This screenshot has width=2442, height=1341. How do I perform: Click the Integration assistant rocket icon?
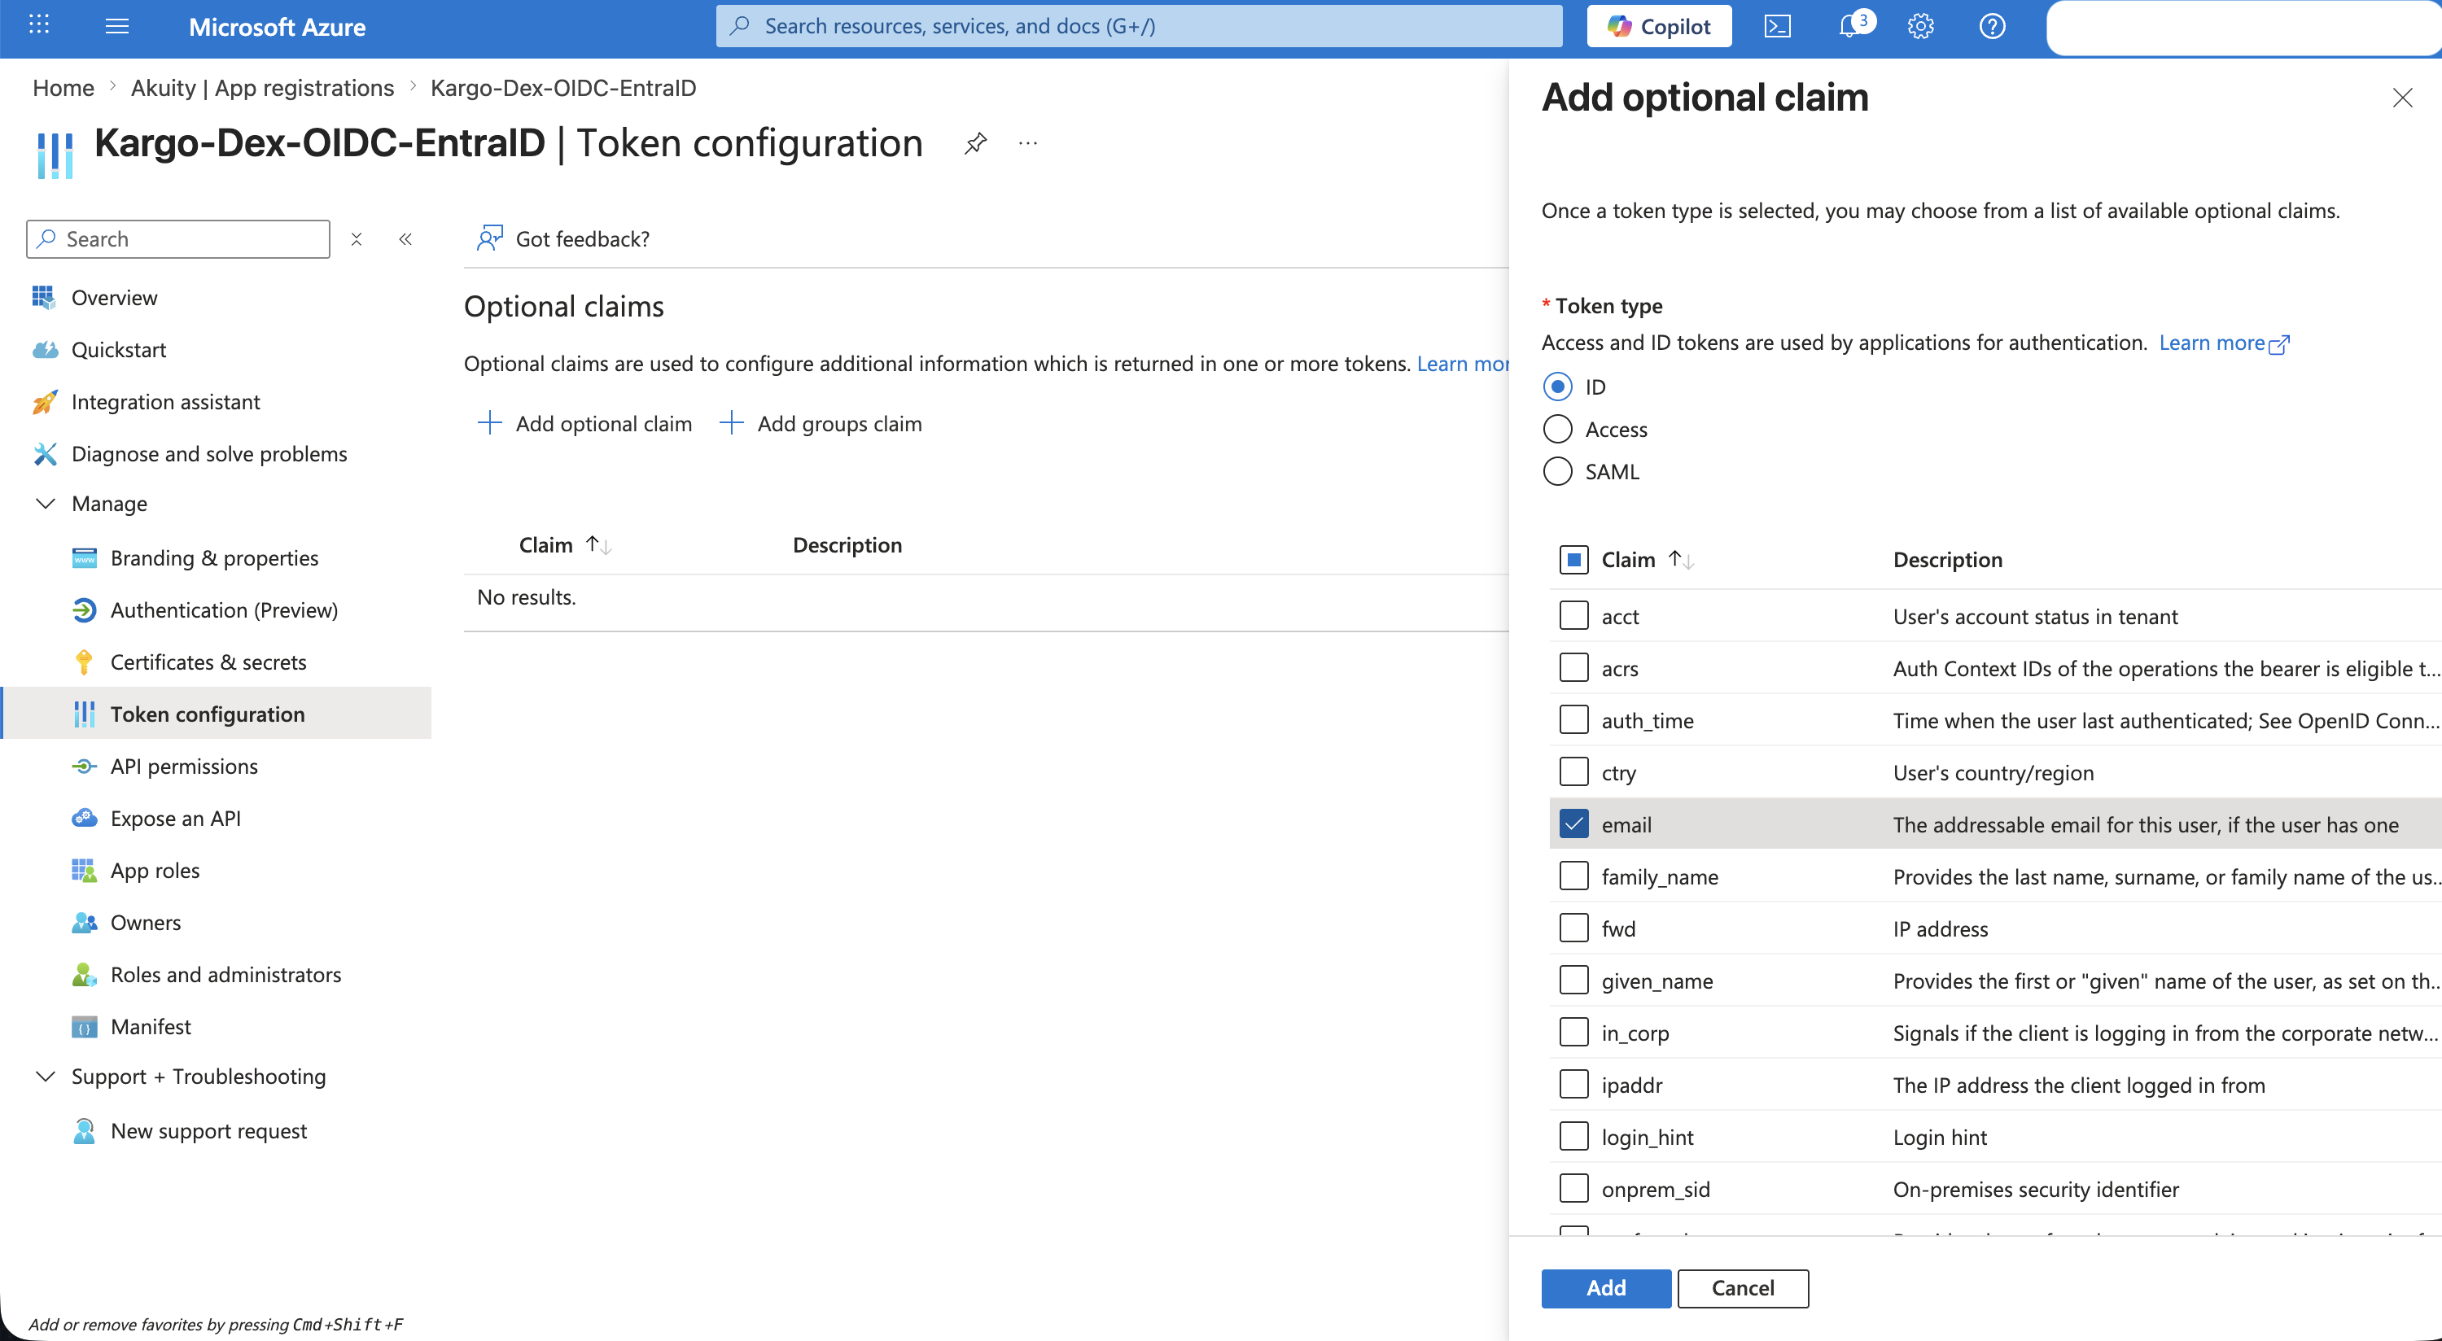(44, 402)
